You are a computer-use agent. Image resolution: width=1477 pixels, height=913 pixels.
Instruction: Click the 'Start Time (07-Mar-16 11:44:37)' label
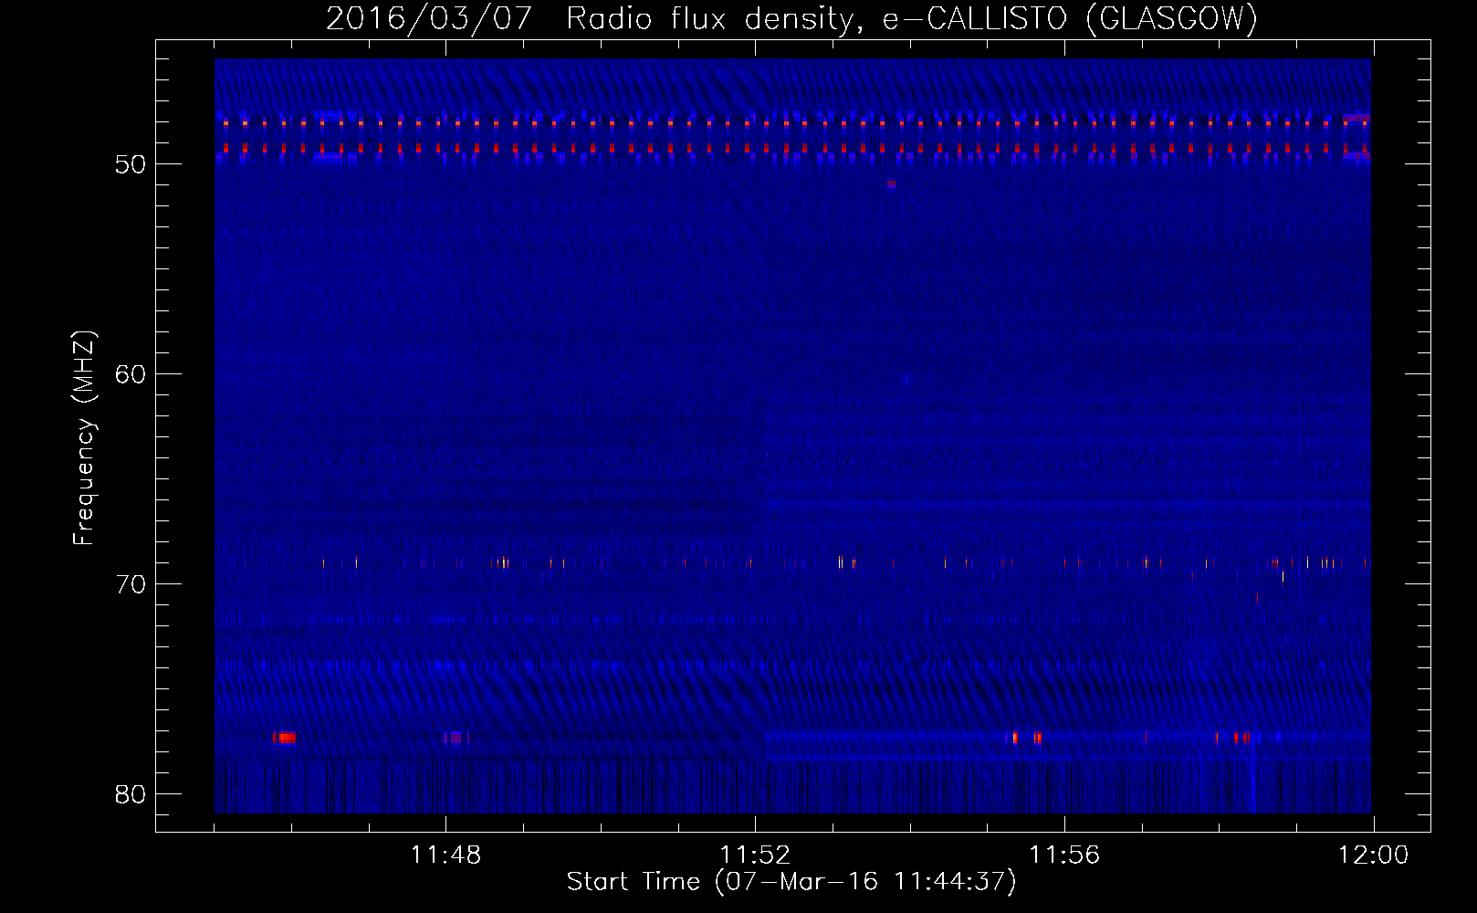tap(791, 882)
